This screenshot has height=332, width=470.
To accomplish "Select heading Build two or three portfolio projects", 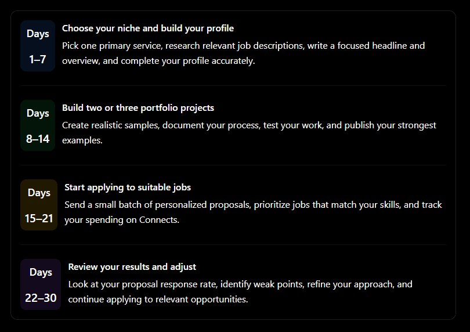I will 138,107.
